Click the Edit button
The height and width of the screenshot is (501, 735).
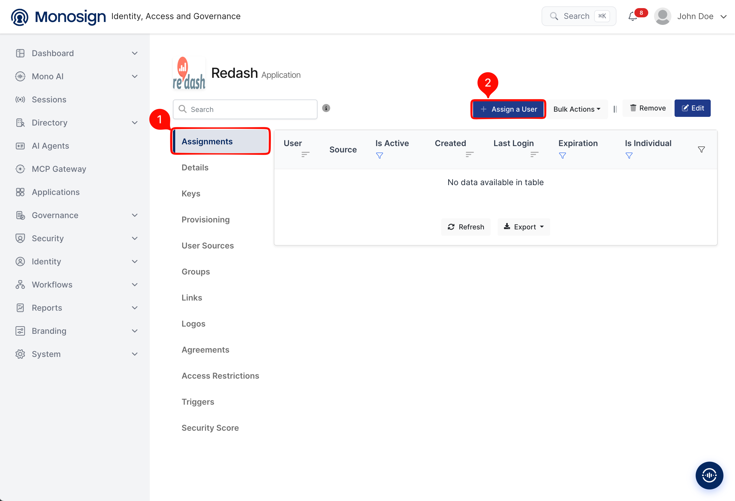692,108
